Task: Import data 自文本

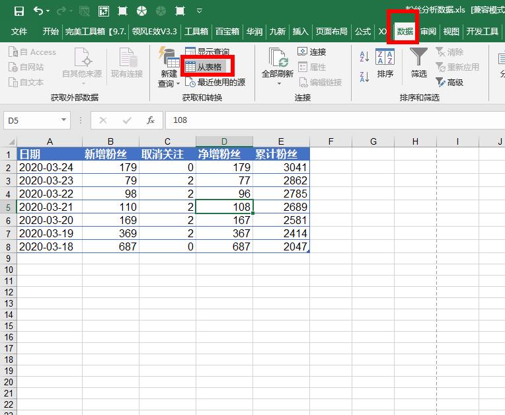Action: [26, 82]
